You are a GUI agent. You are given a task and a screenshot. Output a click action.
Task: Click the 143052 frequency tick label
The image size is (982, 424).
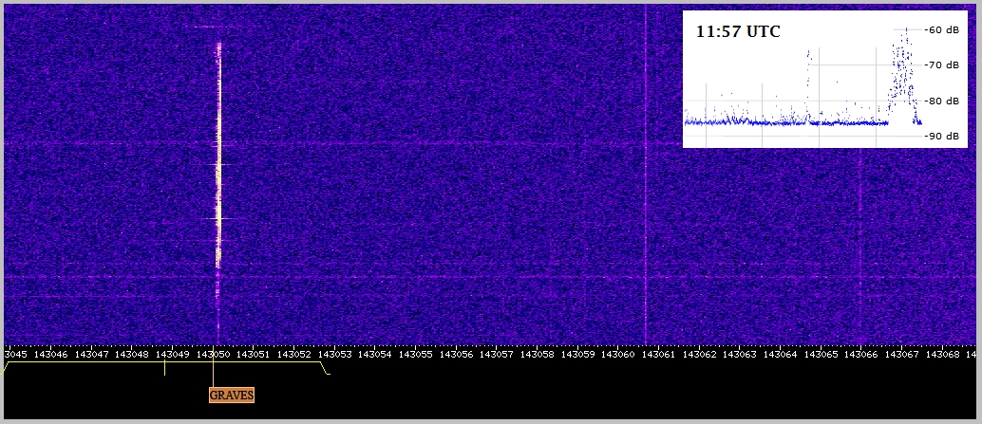(x=294, y=354)
